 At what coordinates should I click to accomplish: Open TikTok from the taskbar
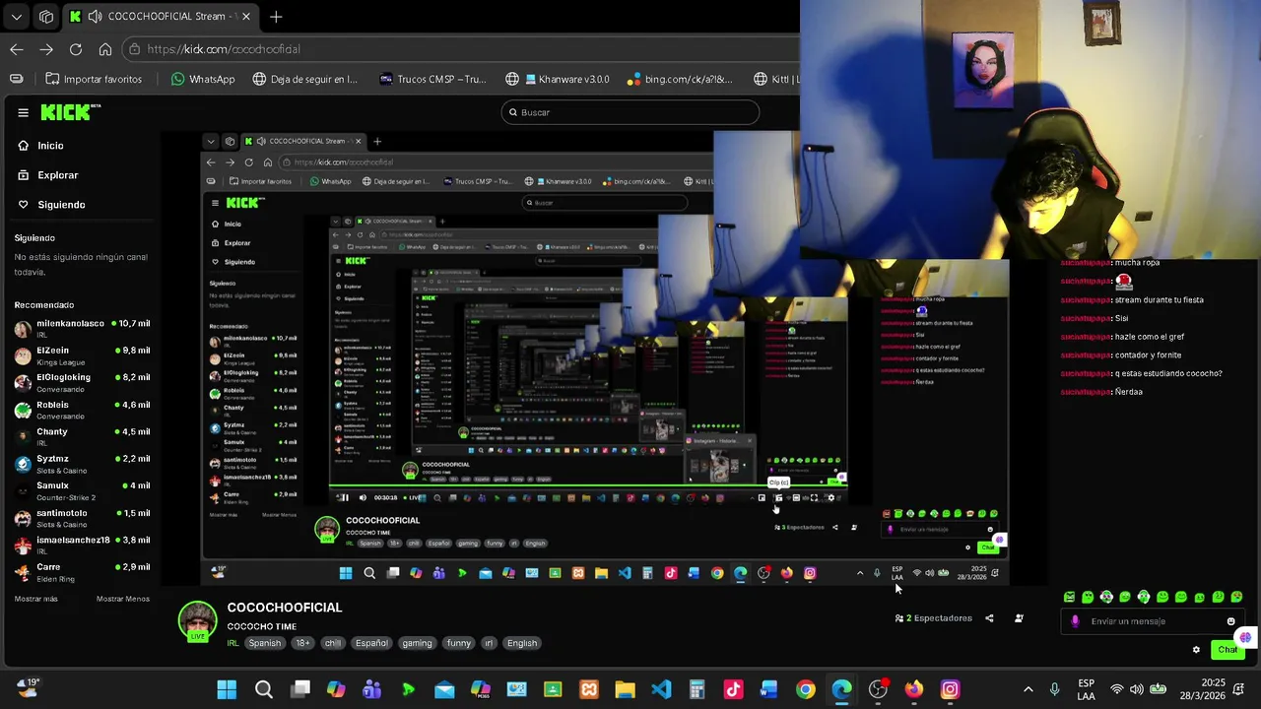point(733,689)
